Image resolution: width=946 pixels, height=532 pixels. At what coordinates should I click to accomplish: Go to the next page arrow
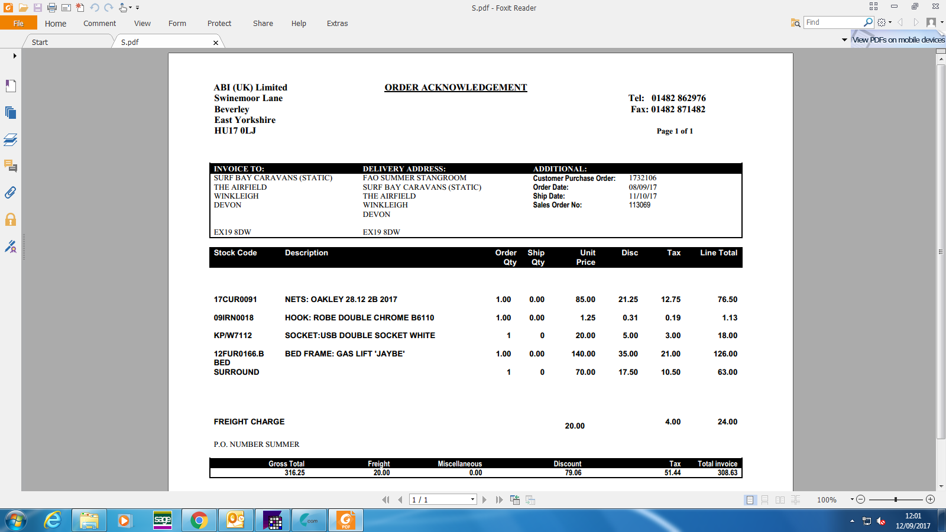(x=484, y=500)
